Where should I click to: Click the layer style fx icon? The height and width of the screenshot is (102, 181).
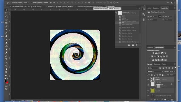[x=155, y=99]
